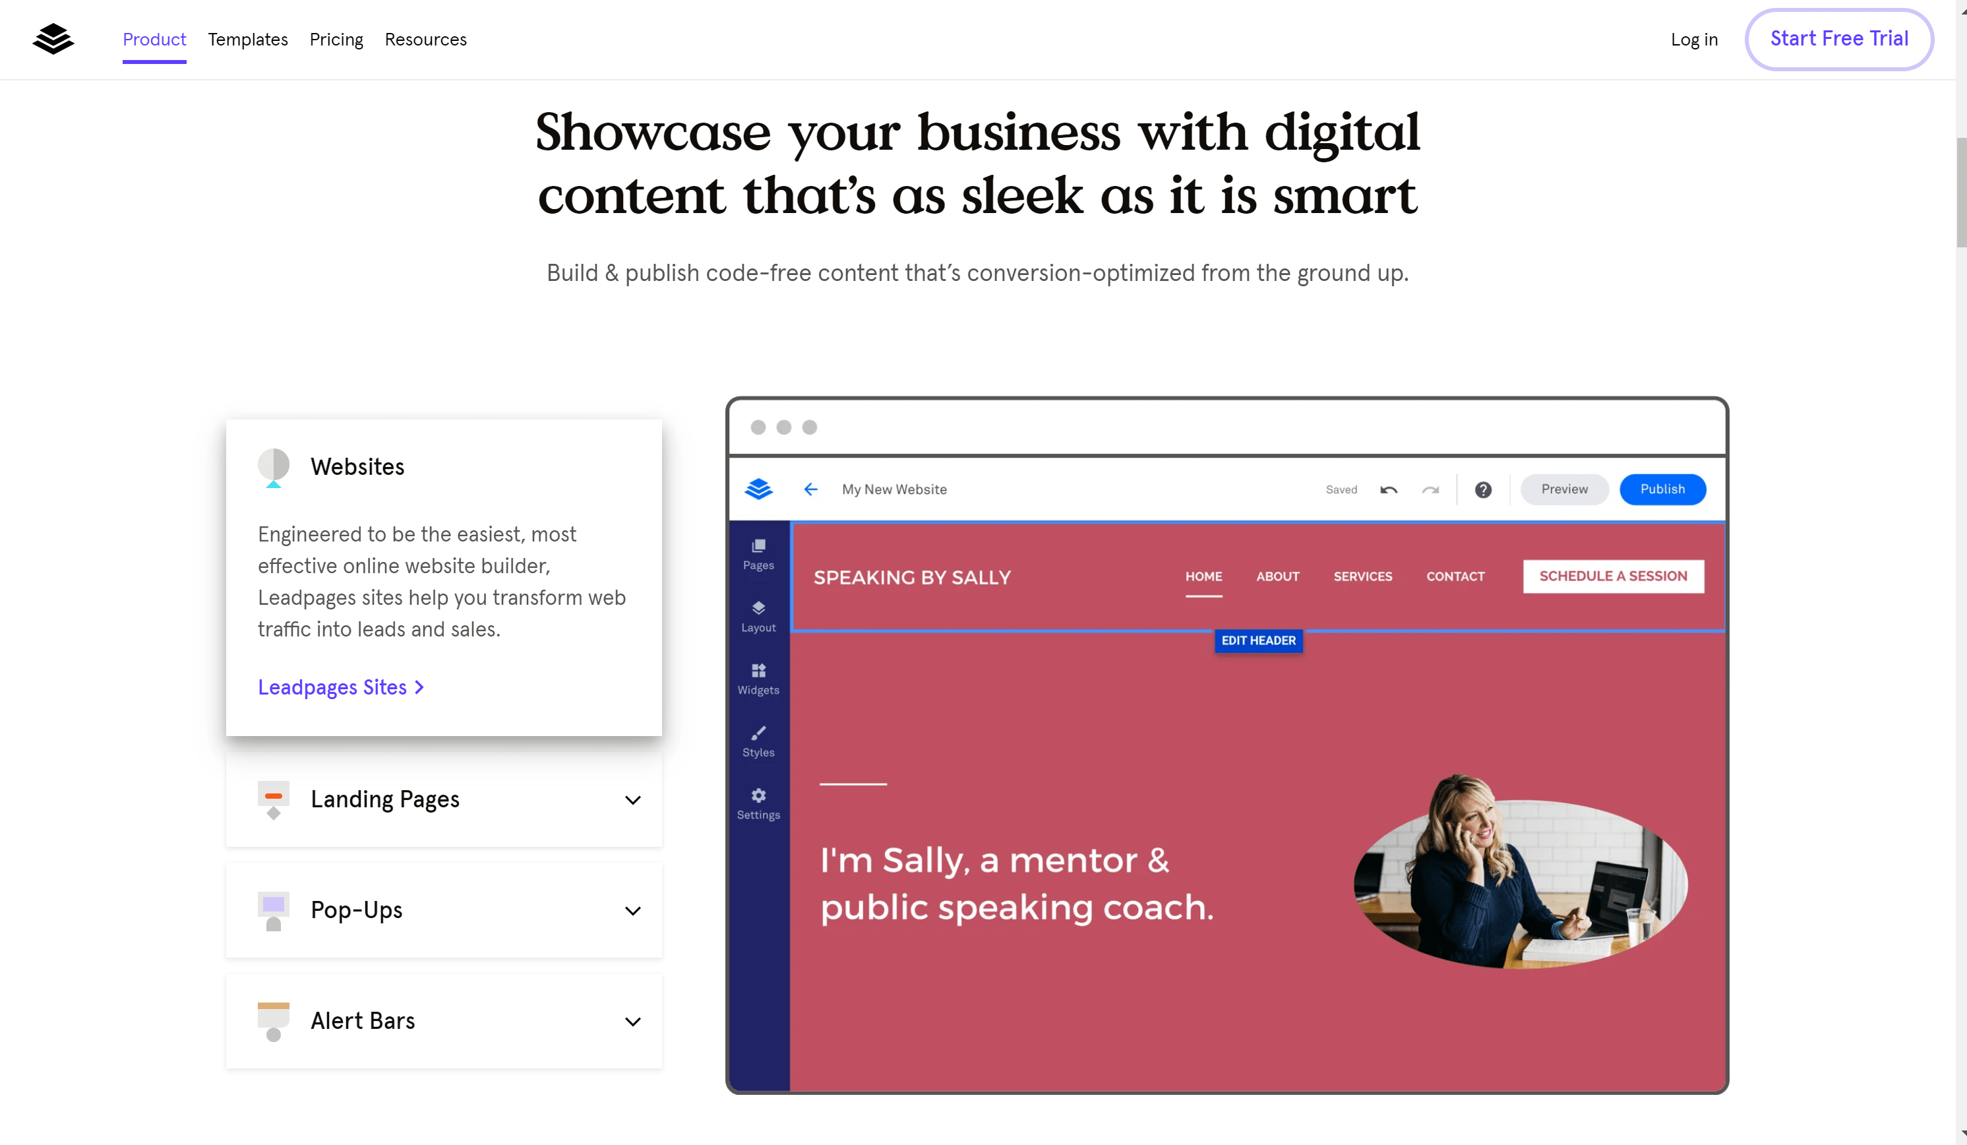Click the website name field My New Website
Screen dimensions: 1967x1145
tap(895, 488)
